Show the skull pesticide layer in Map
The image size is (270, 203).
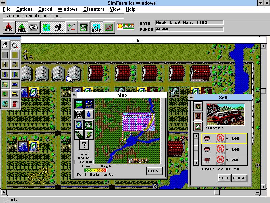[x=79, y=114]
